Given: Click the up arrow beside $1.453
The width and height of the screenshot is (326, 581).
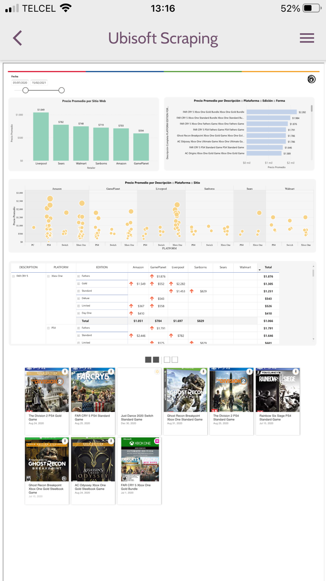Looking at the screenshot, I should (x=171, y=291).
